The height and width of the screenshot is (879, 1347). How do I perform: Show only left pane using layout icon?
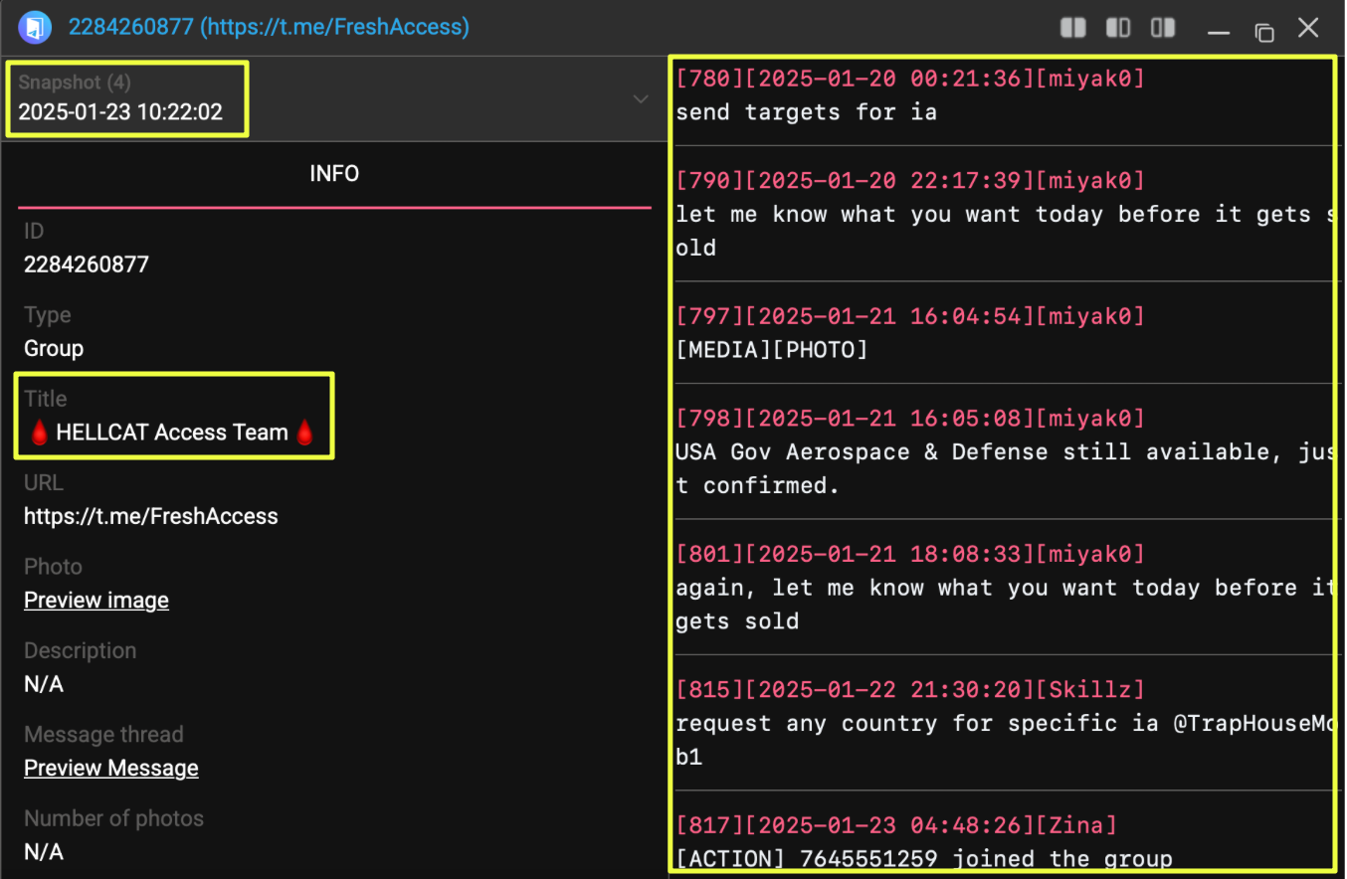[x=1118, y=28]
